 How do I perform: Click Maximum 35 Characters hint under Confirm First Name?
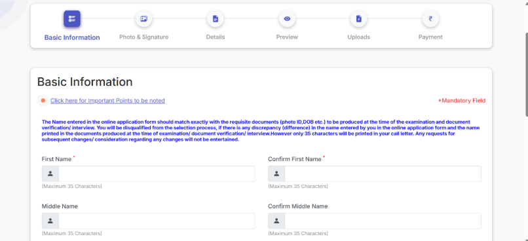coord(298,186)
